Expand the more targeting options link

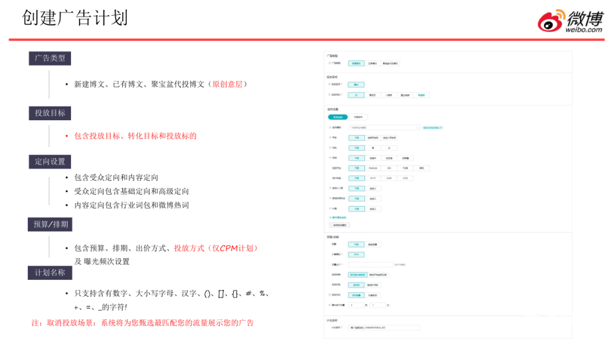[337, 217]
